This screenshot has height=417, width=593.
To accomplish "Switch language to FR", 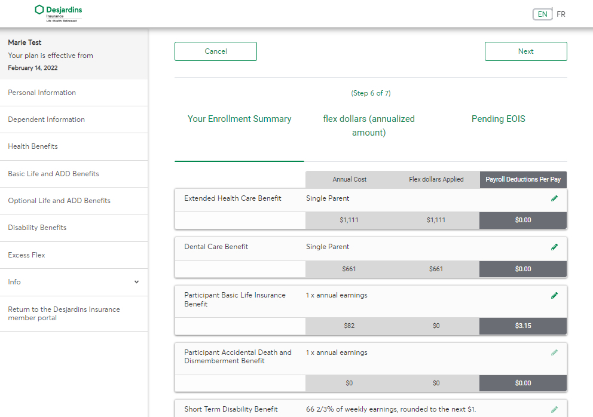I will [x=561, y=14].
